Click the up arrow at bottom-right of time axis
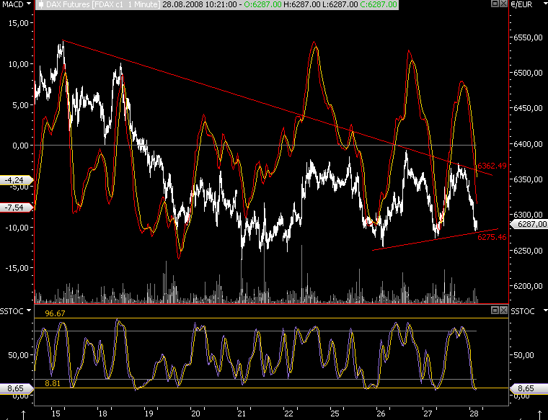This screenshot has width=548, height=420. [x=539, y=415]
